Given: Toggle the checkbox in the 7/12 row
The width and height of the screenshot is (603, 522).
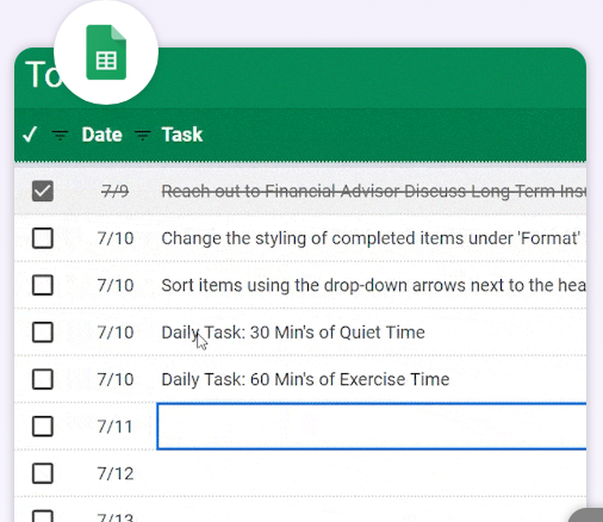Looking at the screenshot, I should pos(42,474).
